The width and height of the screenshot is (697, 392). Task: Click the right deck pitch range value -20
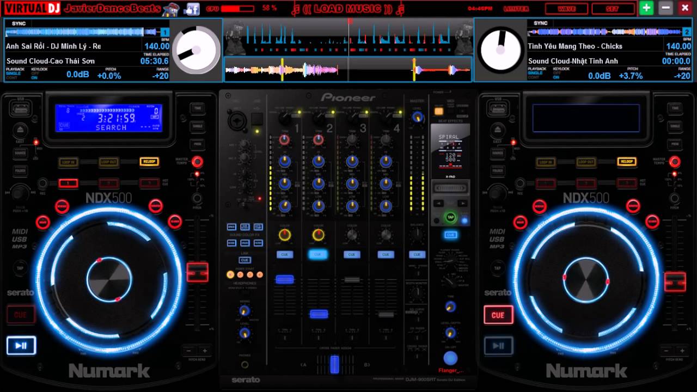(682, 76)
